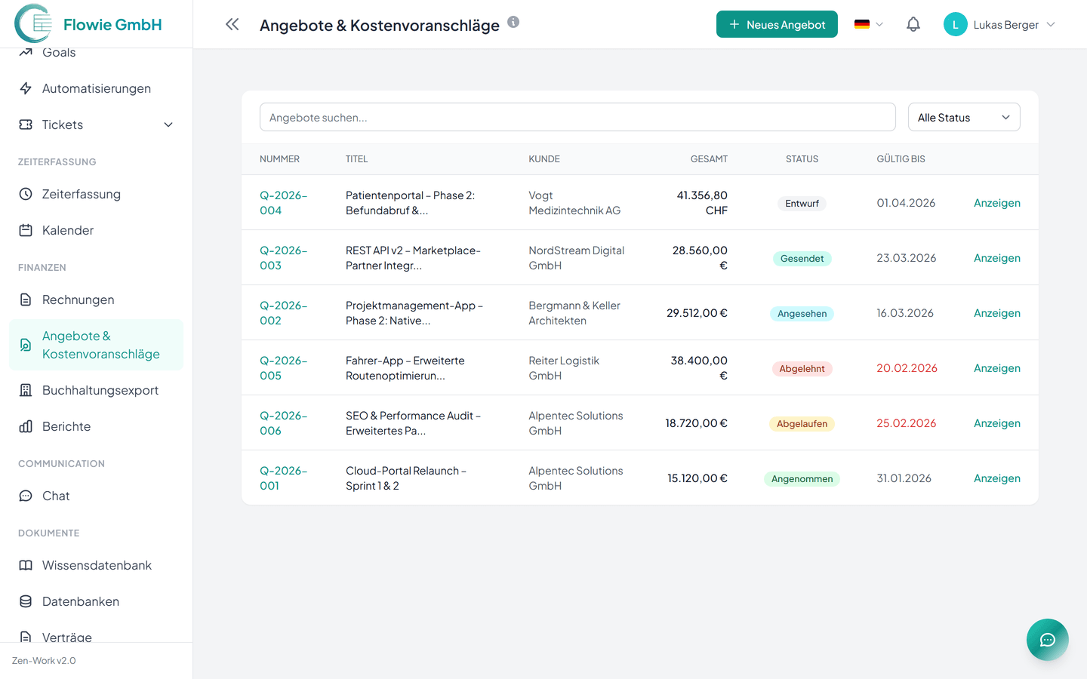
Task: Click the Neues Angebot button
Action: 777,24
